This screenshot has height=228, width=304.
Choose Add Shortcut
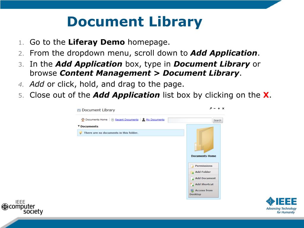click(203, 184)
